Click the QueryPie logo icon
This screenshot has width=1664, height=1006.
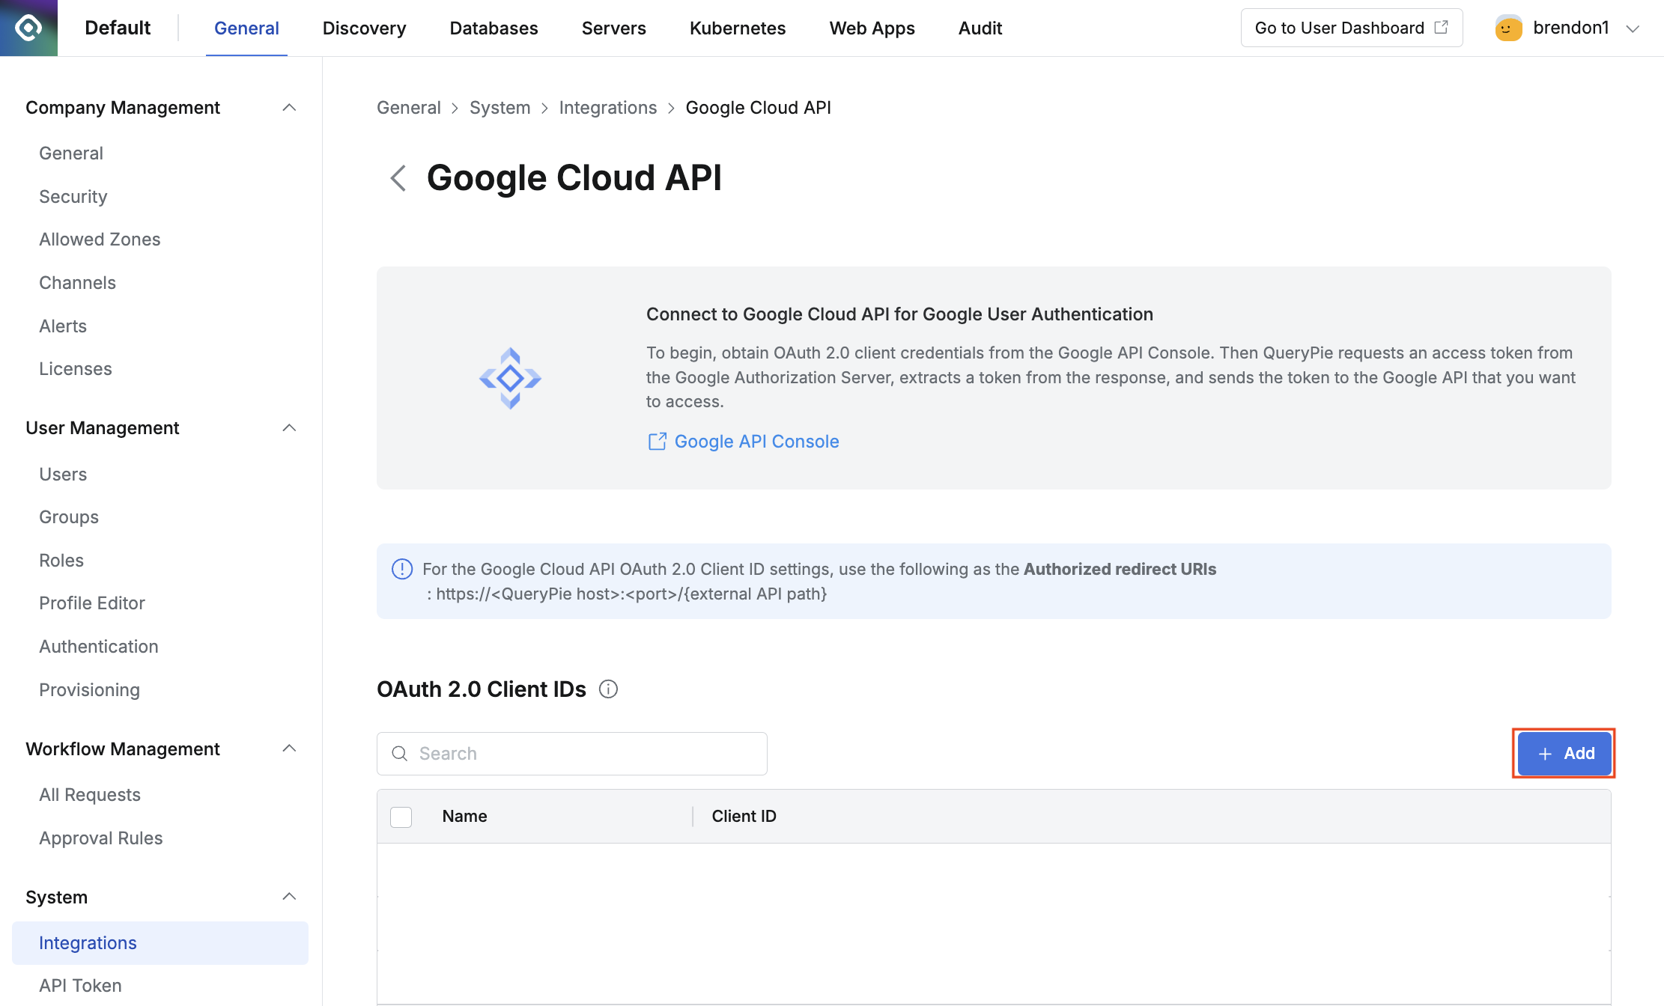[x=28, y=28]
